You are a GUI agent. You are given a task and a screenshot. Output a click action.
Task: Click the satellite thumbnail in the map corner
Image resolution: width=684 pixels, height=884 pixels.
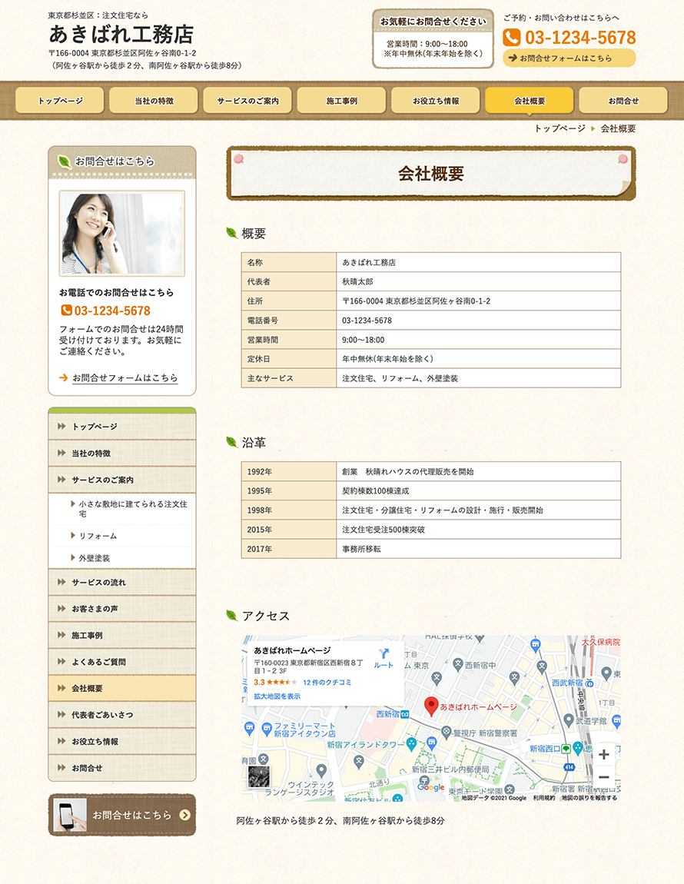tap(259, 776)
